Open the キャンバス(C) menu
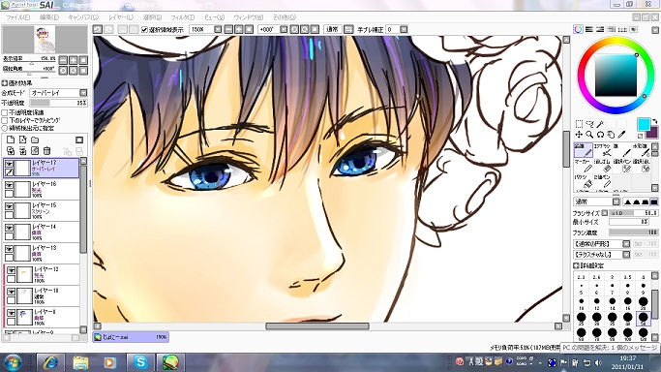 point(83,17)
